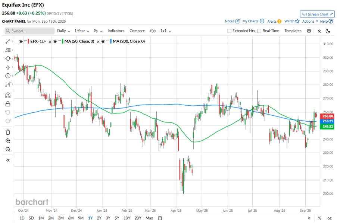The width and height of the screenshot is (337, 224).
Task: Open the chart type dropdown
Action: tap(98, 31)
